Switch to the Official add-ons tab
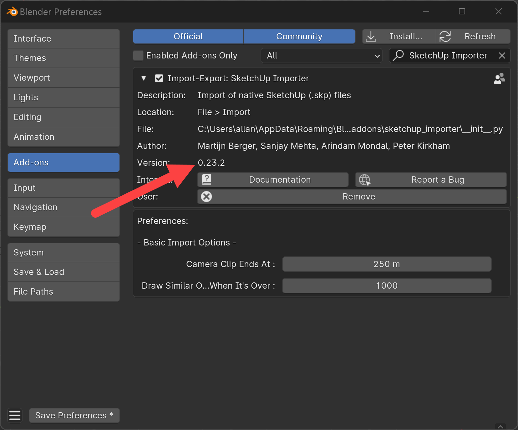 188,36
